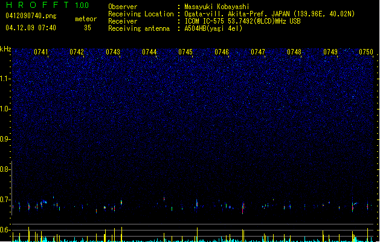
Task: Click the Receiver label
Action: [123, 21]
